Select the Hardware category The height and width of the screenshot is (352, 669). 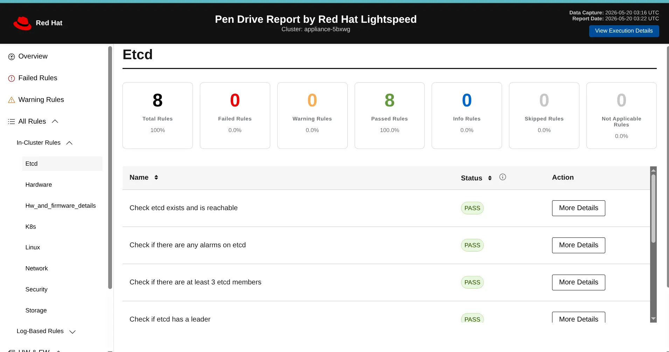pos(39,185)
